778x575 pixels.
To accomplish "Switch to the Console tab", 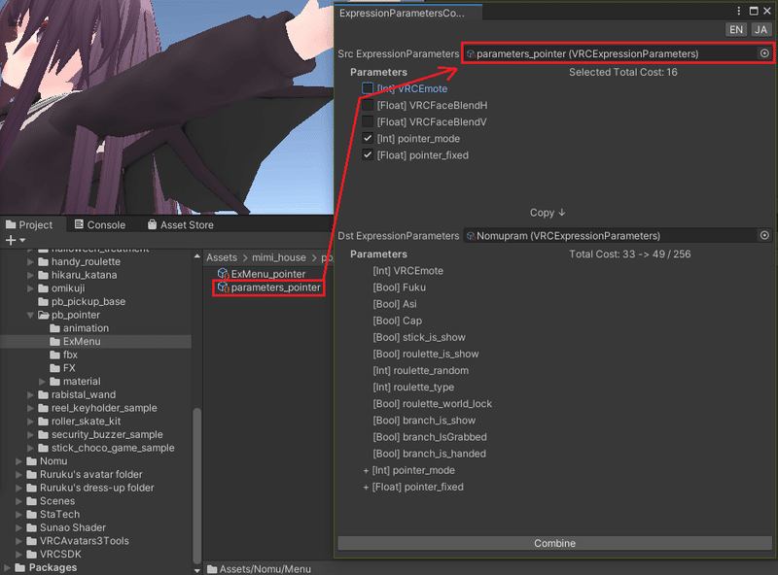I will pyautogui.click(x=100, y=224).
